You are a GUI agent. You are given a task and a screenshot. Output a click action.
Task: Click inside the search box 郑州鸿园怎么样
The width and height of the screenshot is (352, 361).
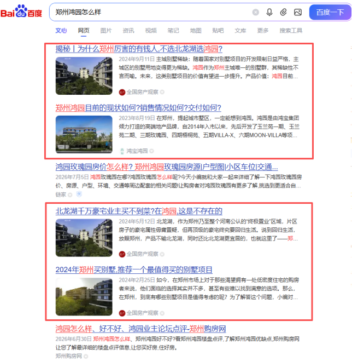tap(151, 12)
